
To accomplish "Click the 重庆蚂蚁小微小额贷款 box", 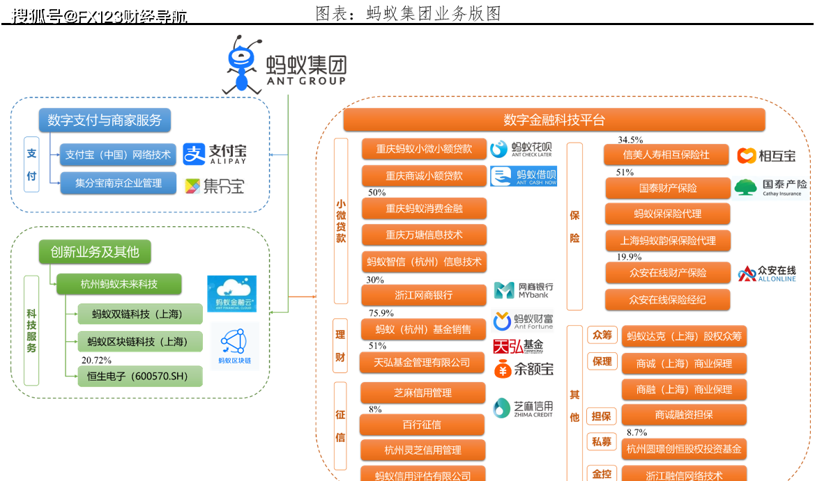I will (424, 149).
